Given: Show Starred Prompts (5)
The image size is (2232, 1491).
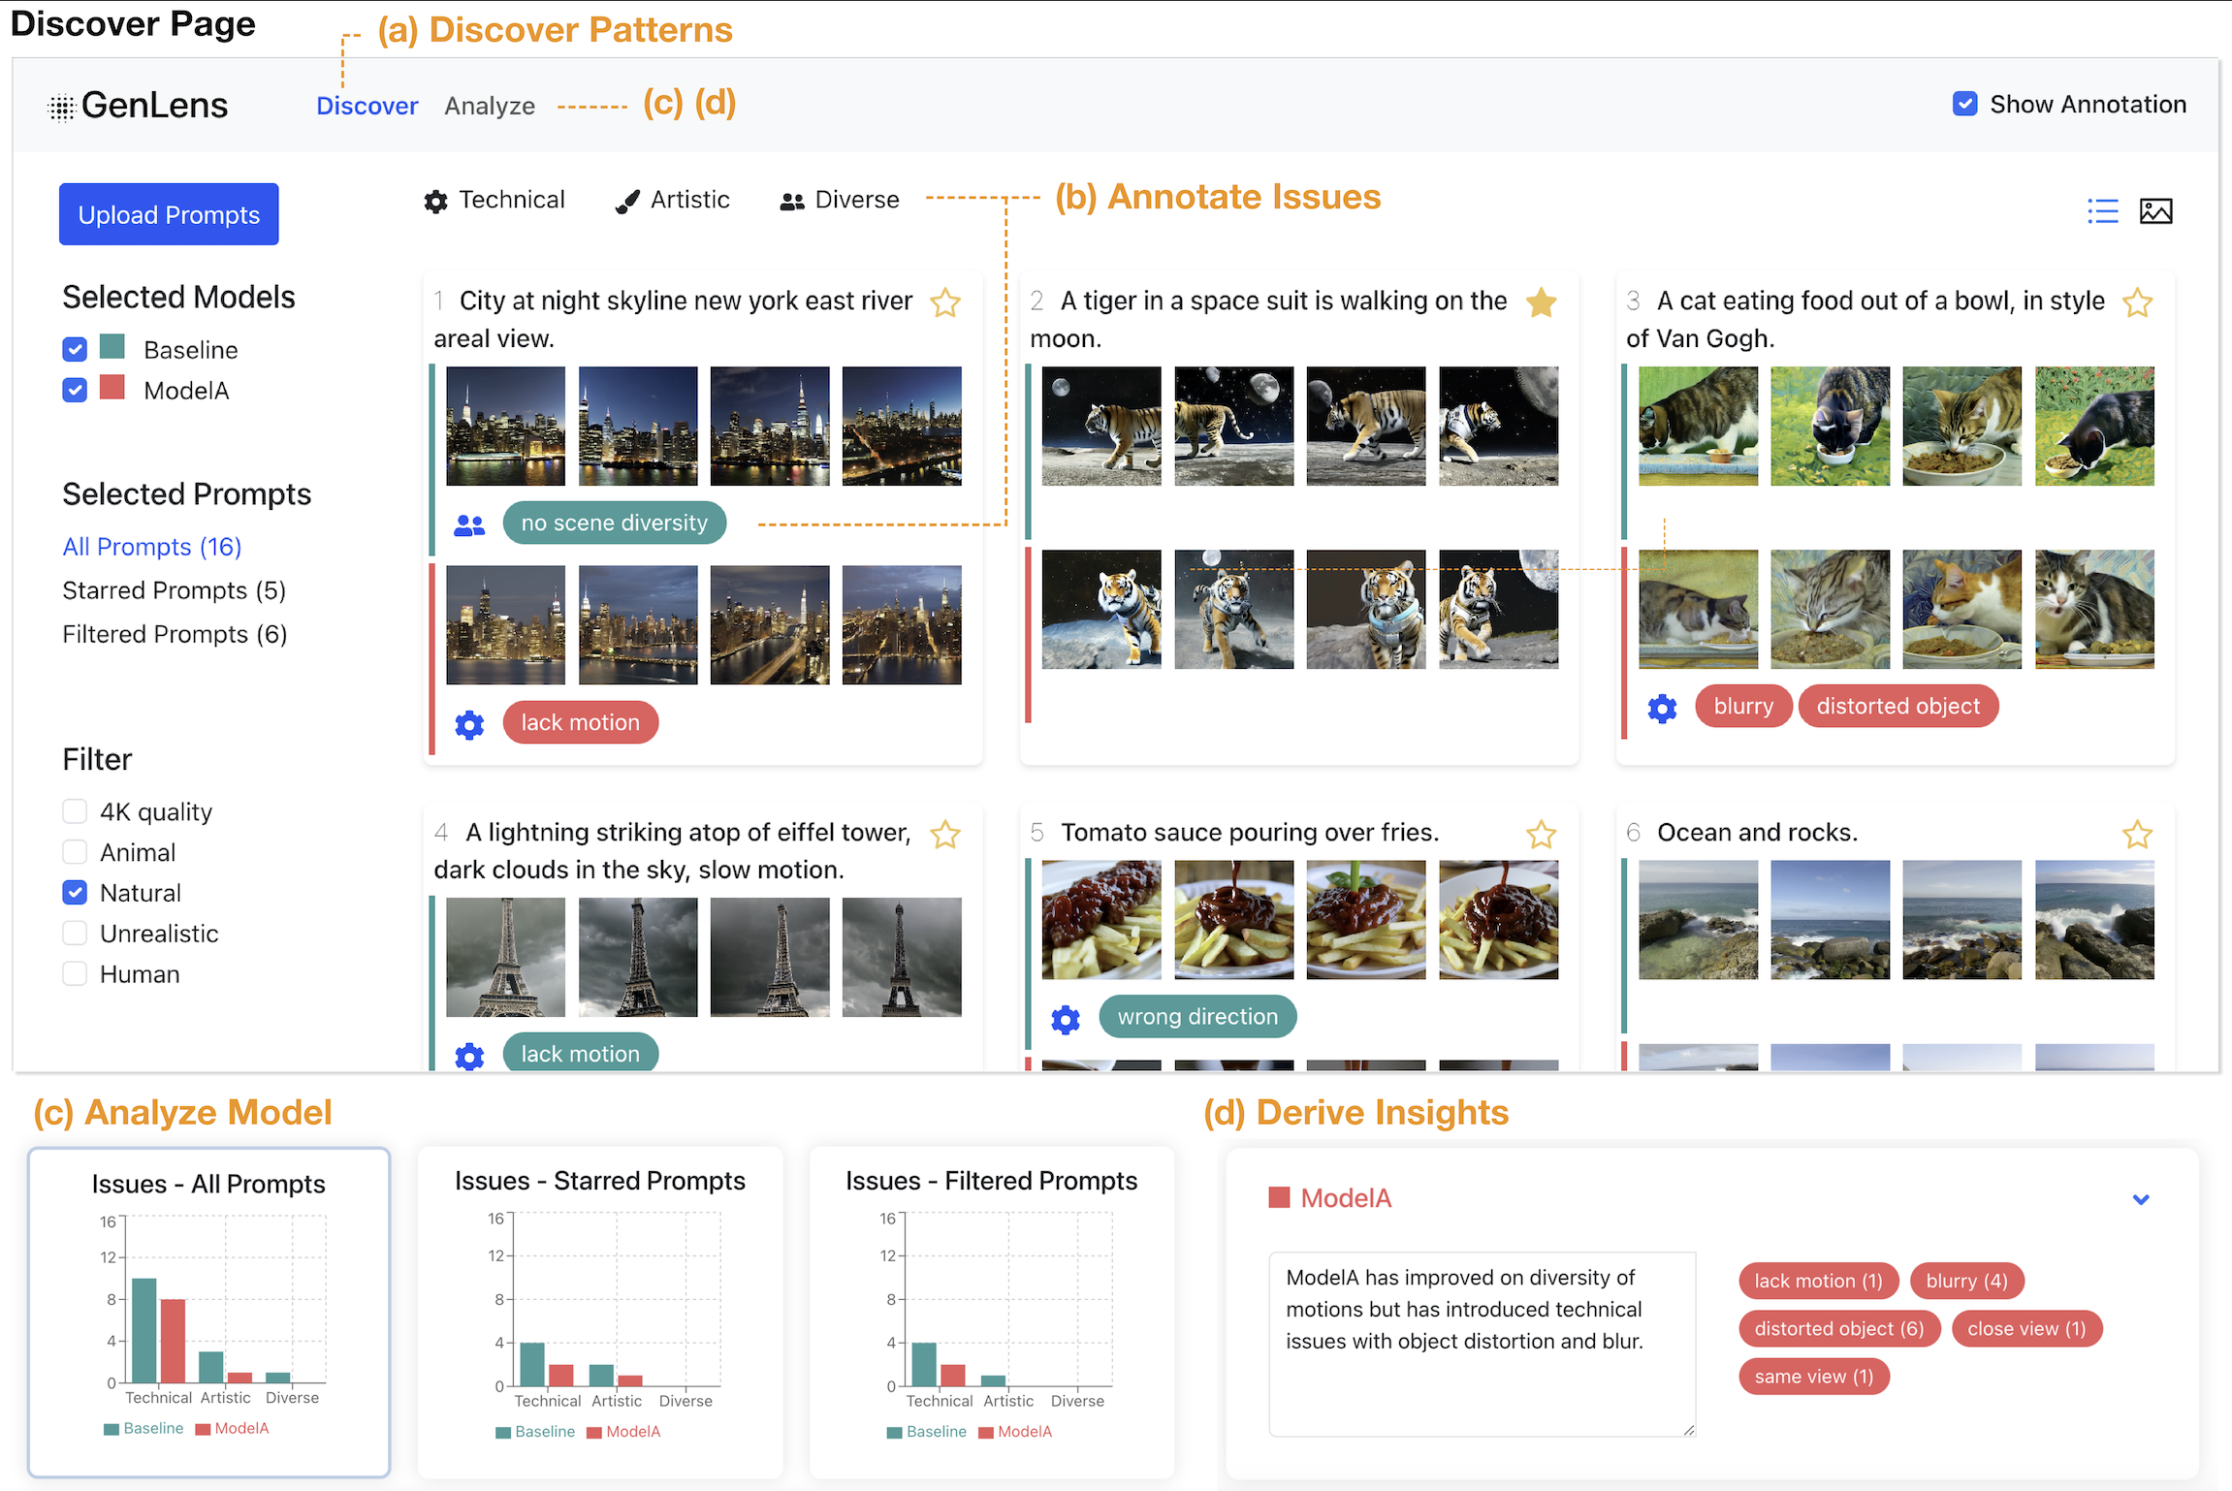Looking at the screenshot, I should (174, 590).
